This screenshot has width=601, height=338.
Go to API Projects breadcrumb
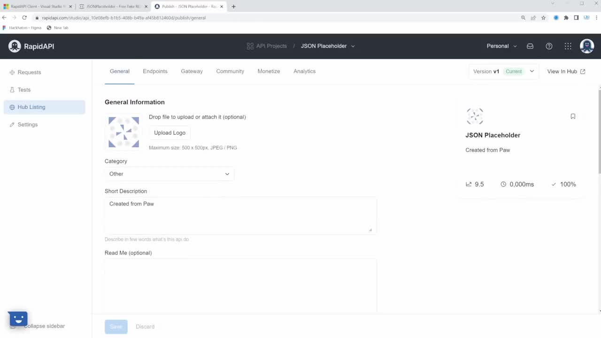[x=267, y=46]
